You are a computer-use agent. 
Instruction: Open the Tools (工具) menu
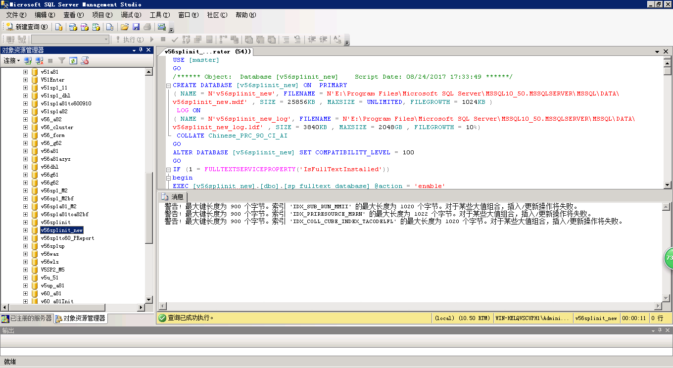[x=159, y=15]
